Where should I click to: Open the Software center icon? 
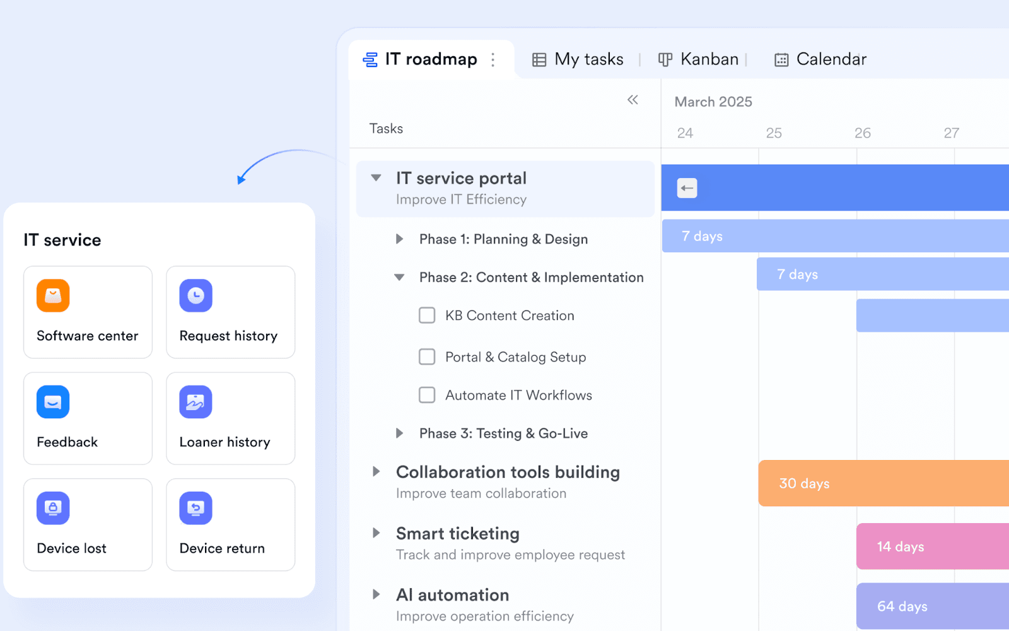(x=53, y=295)
